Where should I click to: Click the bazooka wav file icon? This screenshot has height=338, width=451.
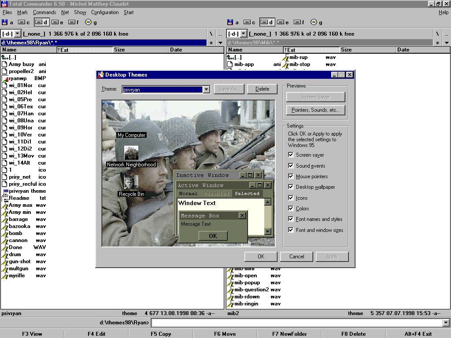coord(5,226)
